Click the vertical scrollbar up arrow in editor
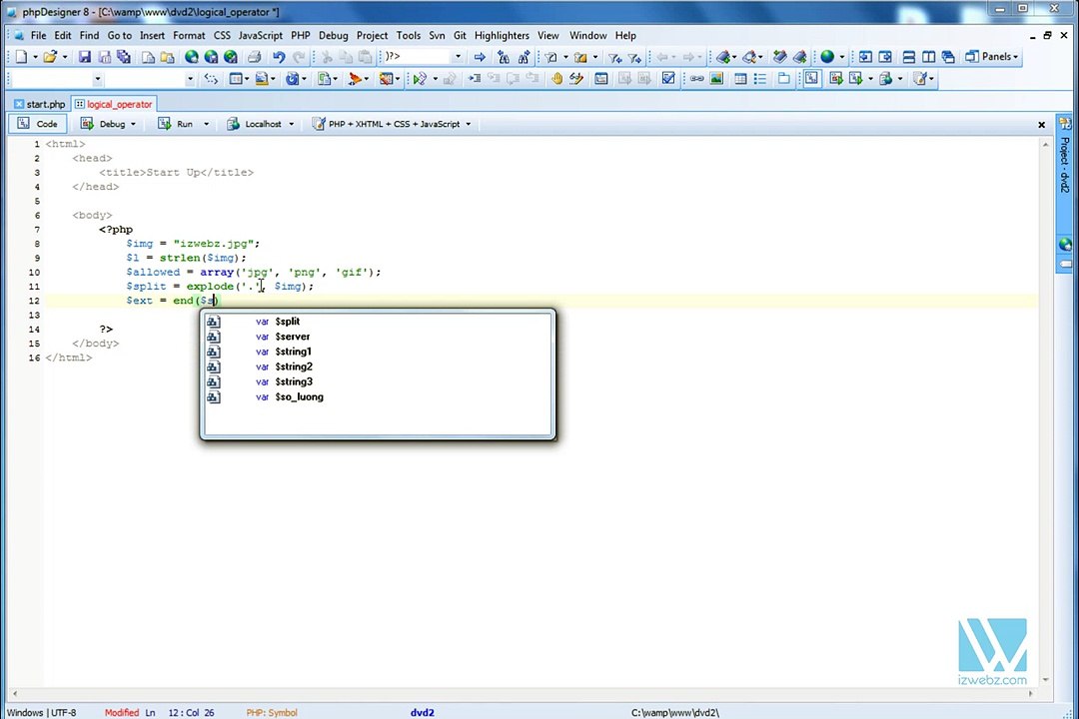 click(x=1045, y=145)
